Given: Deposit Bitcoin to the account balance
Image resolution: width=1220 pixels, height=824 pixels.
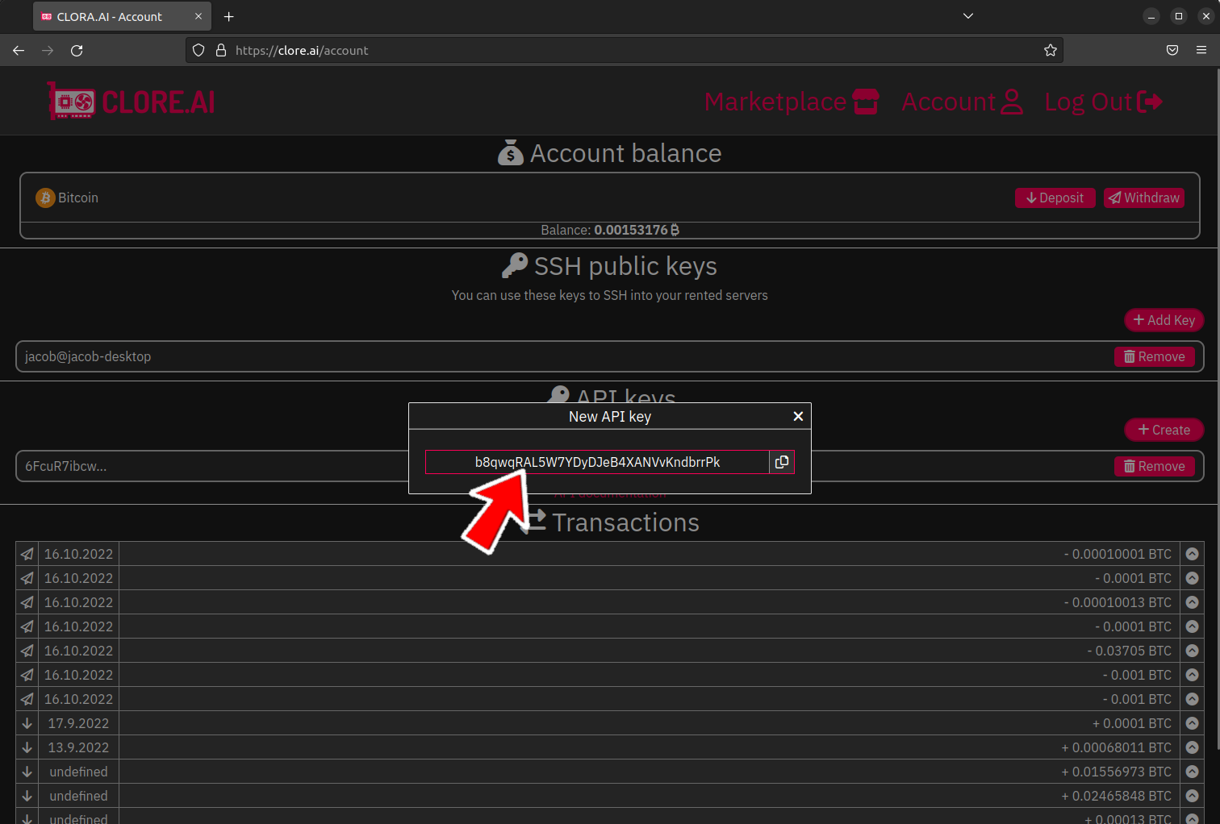Looking at the screenshot, I should [x=1055, y=198].
